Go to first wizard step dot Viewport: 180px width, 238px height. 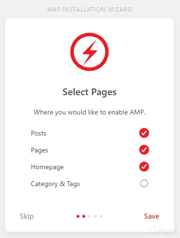pyautogui.click(x=78, y=216)
